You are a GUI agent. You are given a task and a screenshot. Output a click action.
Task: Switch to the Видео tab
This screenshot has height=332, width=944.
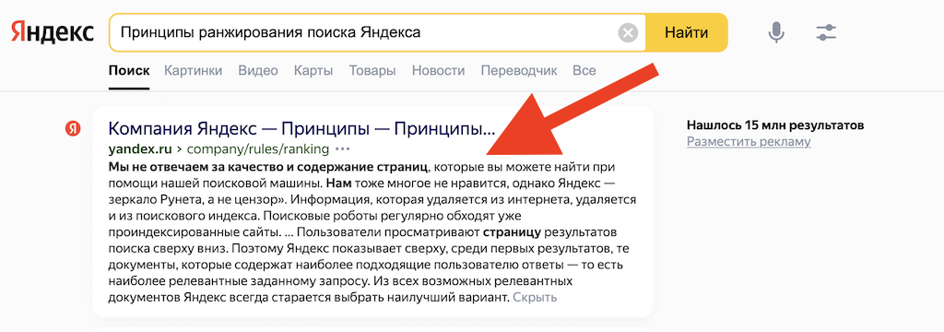[x=258, y=71]
